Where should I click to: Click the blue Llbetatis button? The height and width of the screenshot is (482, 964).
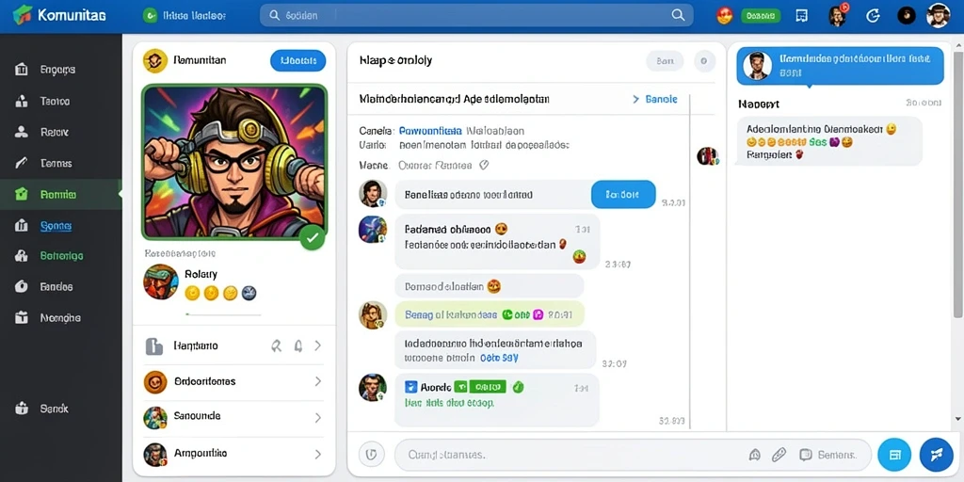coord(298,60)
